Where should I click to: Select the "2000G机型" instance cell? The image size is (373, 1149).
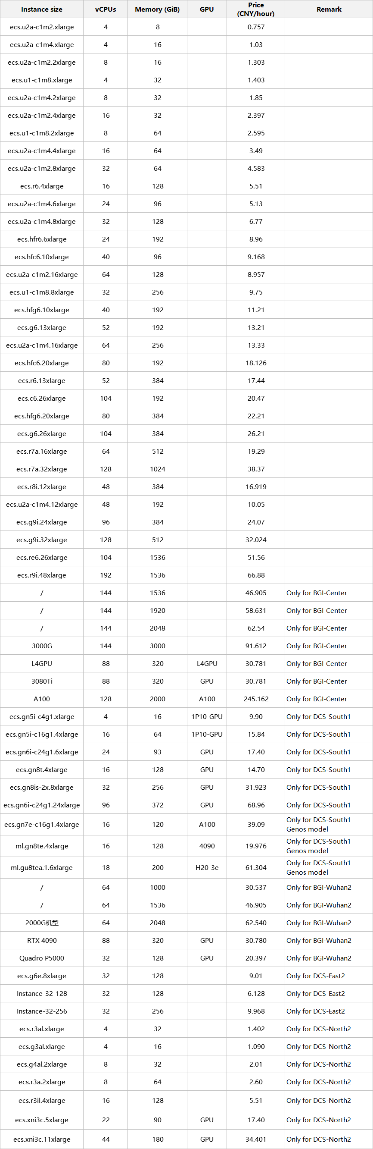click(x=41, y=923)
